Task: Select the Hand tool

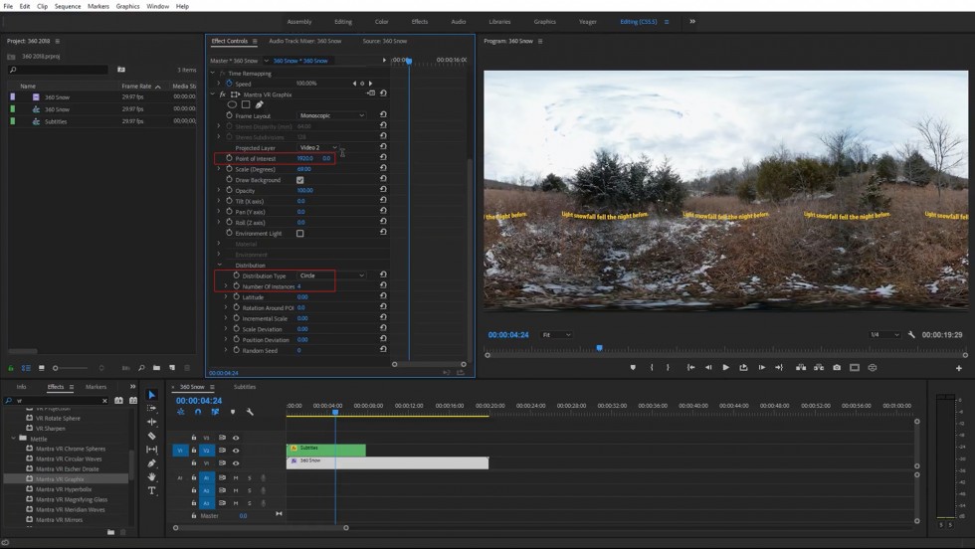Action: point(152,477)
